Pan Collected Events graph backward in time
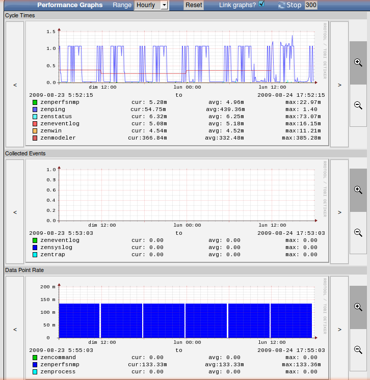 pos(15,212)
